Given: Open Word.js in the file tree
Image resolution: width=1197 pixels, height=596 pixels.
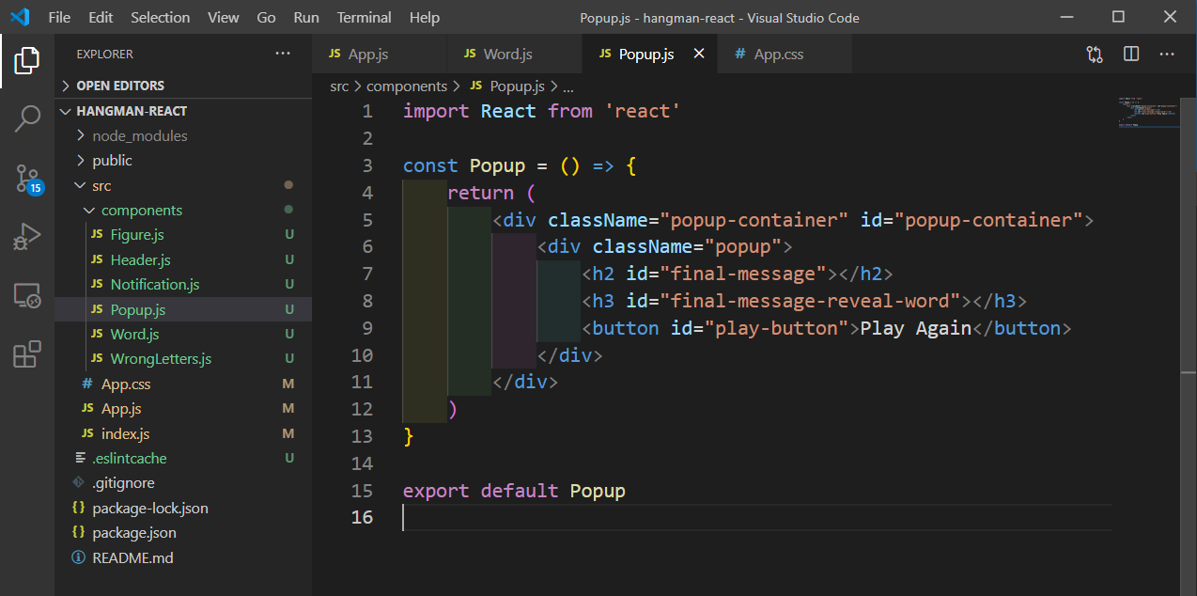Looking at the screenshot, I should pos(183,335).
